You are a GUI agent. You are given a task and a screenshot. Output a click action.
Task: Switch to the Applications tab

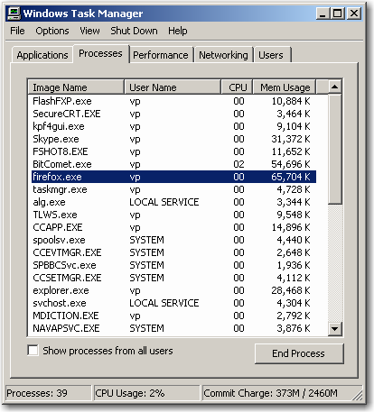42,55
